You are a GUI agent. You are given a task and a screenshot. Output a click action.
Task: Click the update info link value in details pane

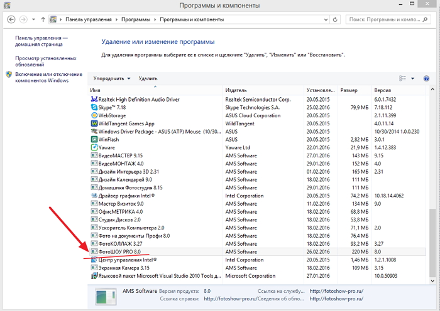tap(336, 298)
